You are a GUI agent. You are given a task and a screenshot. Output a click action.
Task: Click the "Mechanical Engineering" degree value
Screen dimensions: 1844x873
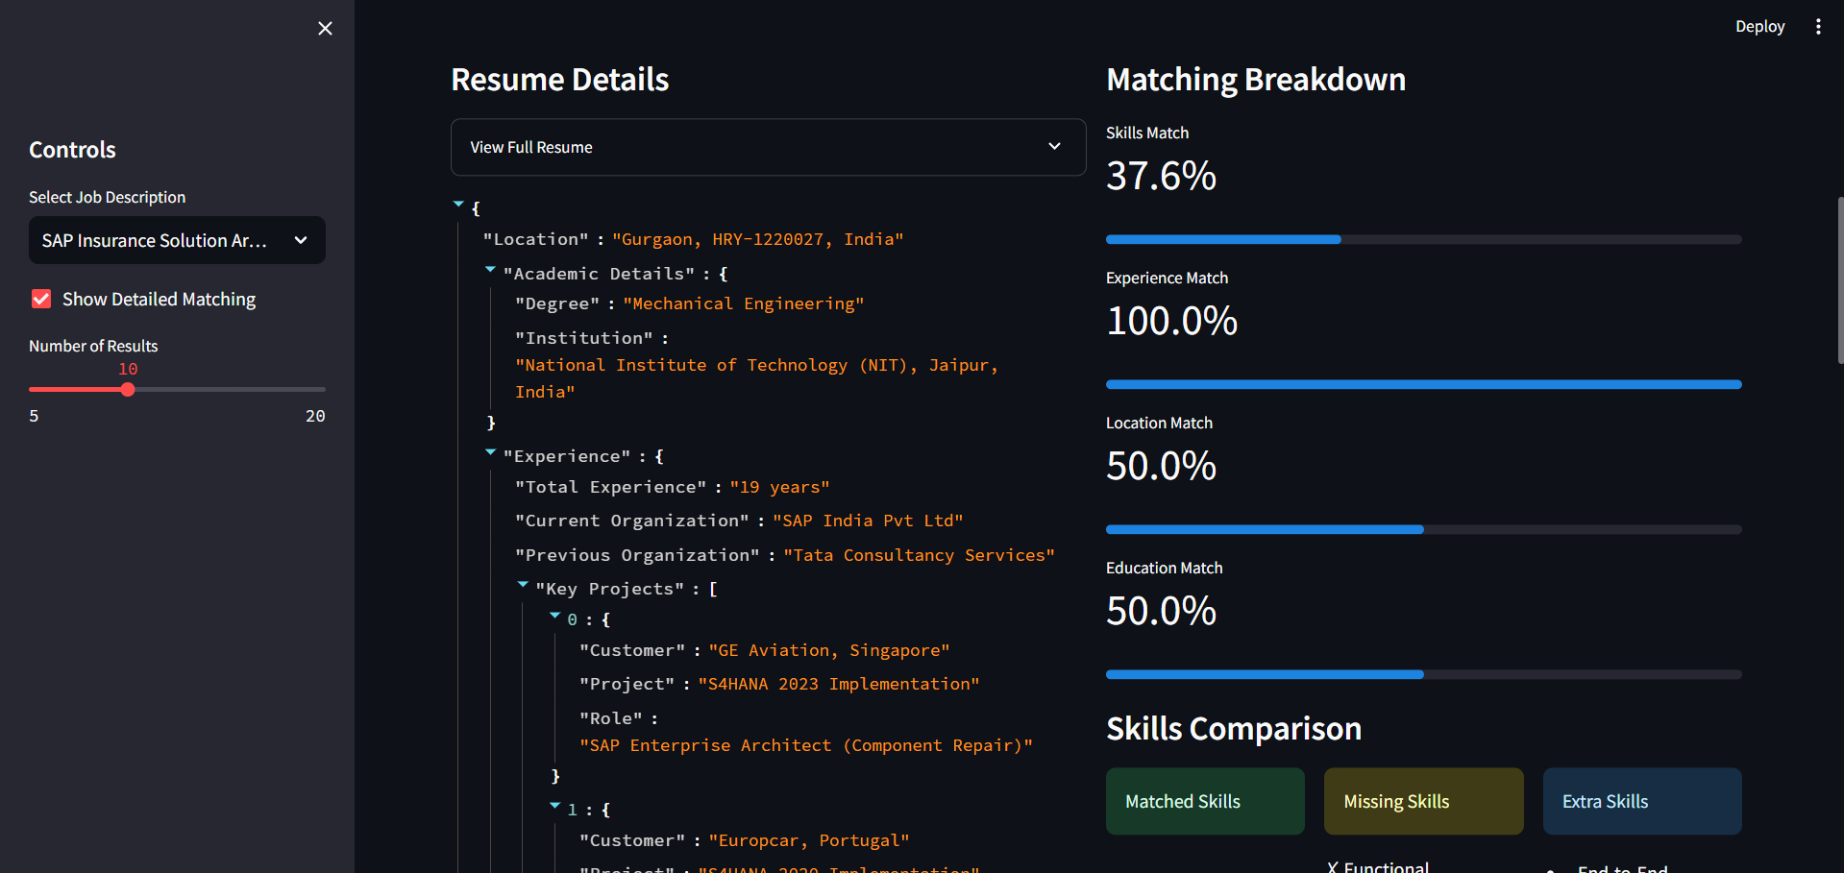tap(743, 303)
